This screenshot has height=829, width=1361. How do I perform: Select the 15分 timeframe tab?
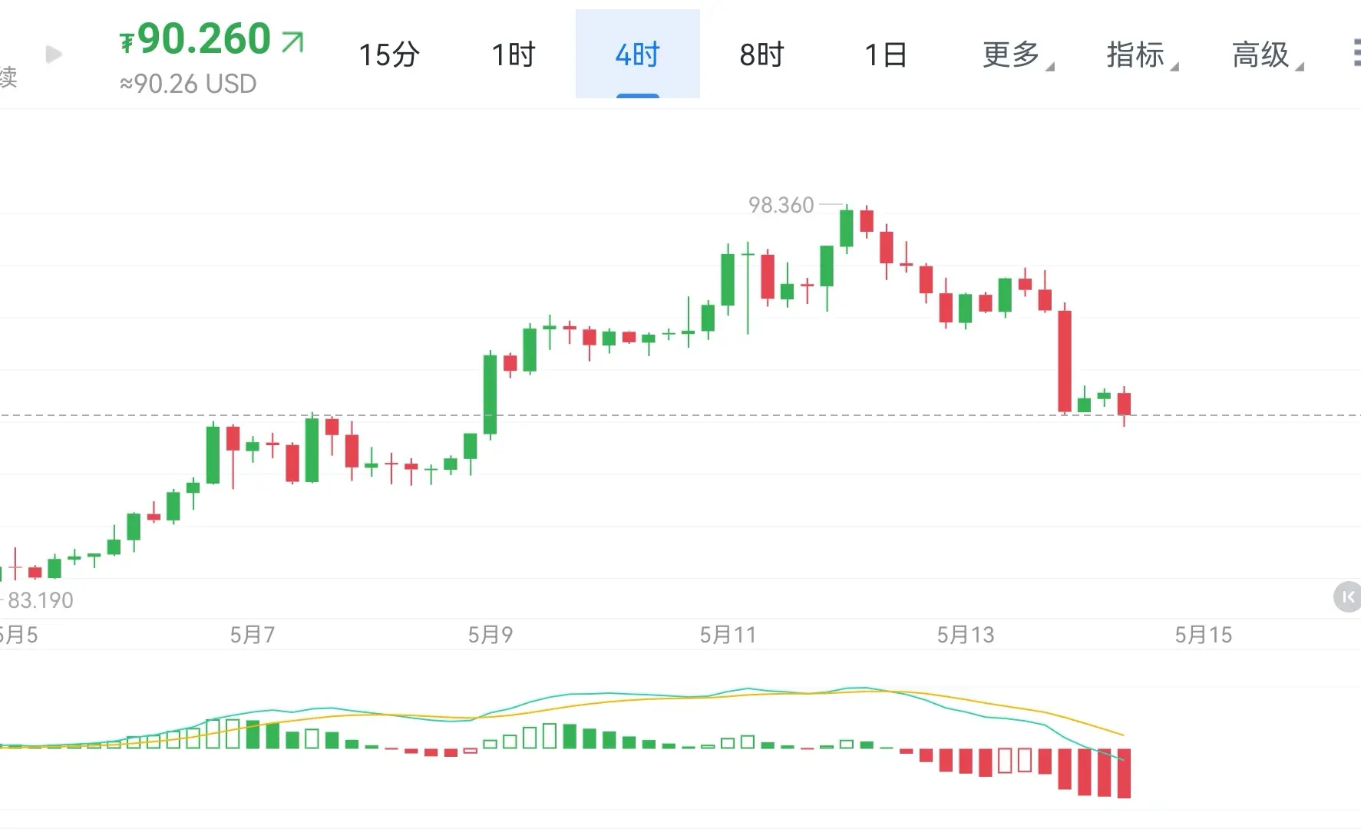pyautogui.click(x=389, y=54)
